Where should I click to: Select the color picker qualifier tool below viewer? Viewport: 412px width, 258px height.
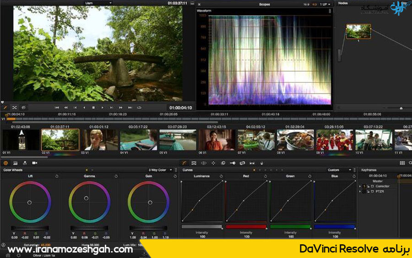coord(5,107)
